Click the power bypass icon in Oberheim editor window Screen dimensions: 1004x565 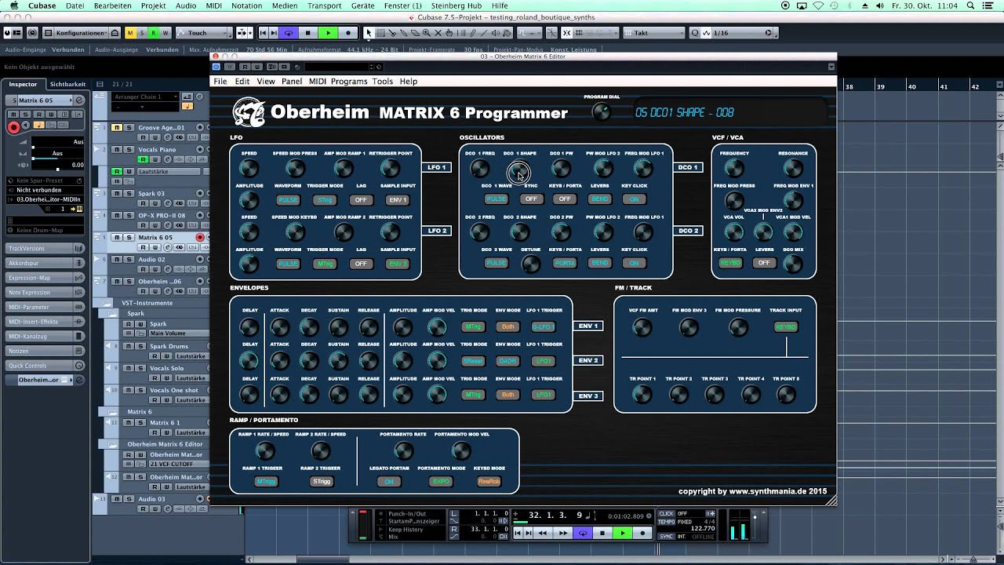point(216,67)
